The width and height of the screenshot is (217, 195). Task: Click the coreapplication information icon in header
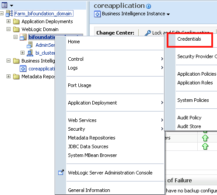click(x=148, y=6)
